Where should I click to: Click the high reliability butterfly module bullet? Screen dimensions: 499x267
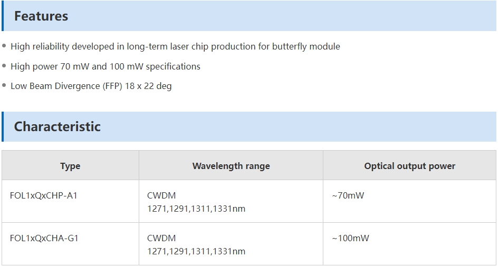click(x=175, y=46)
